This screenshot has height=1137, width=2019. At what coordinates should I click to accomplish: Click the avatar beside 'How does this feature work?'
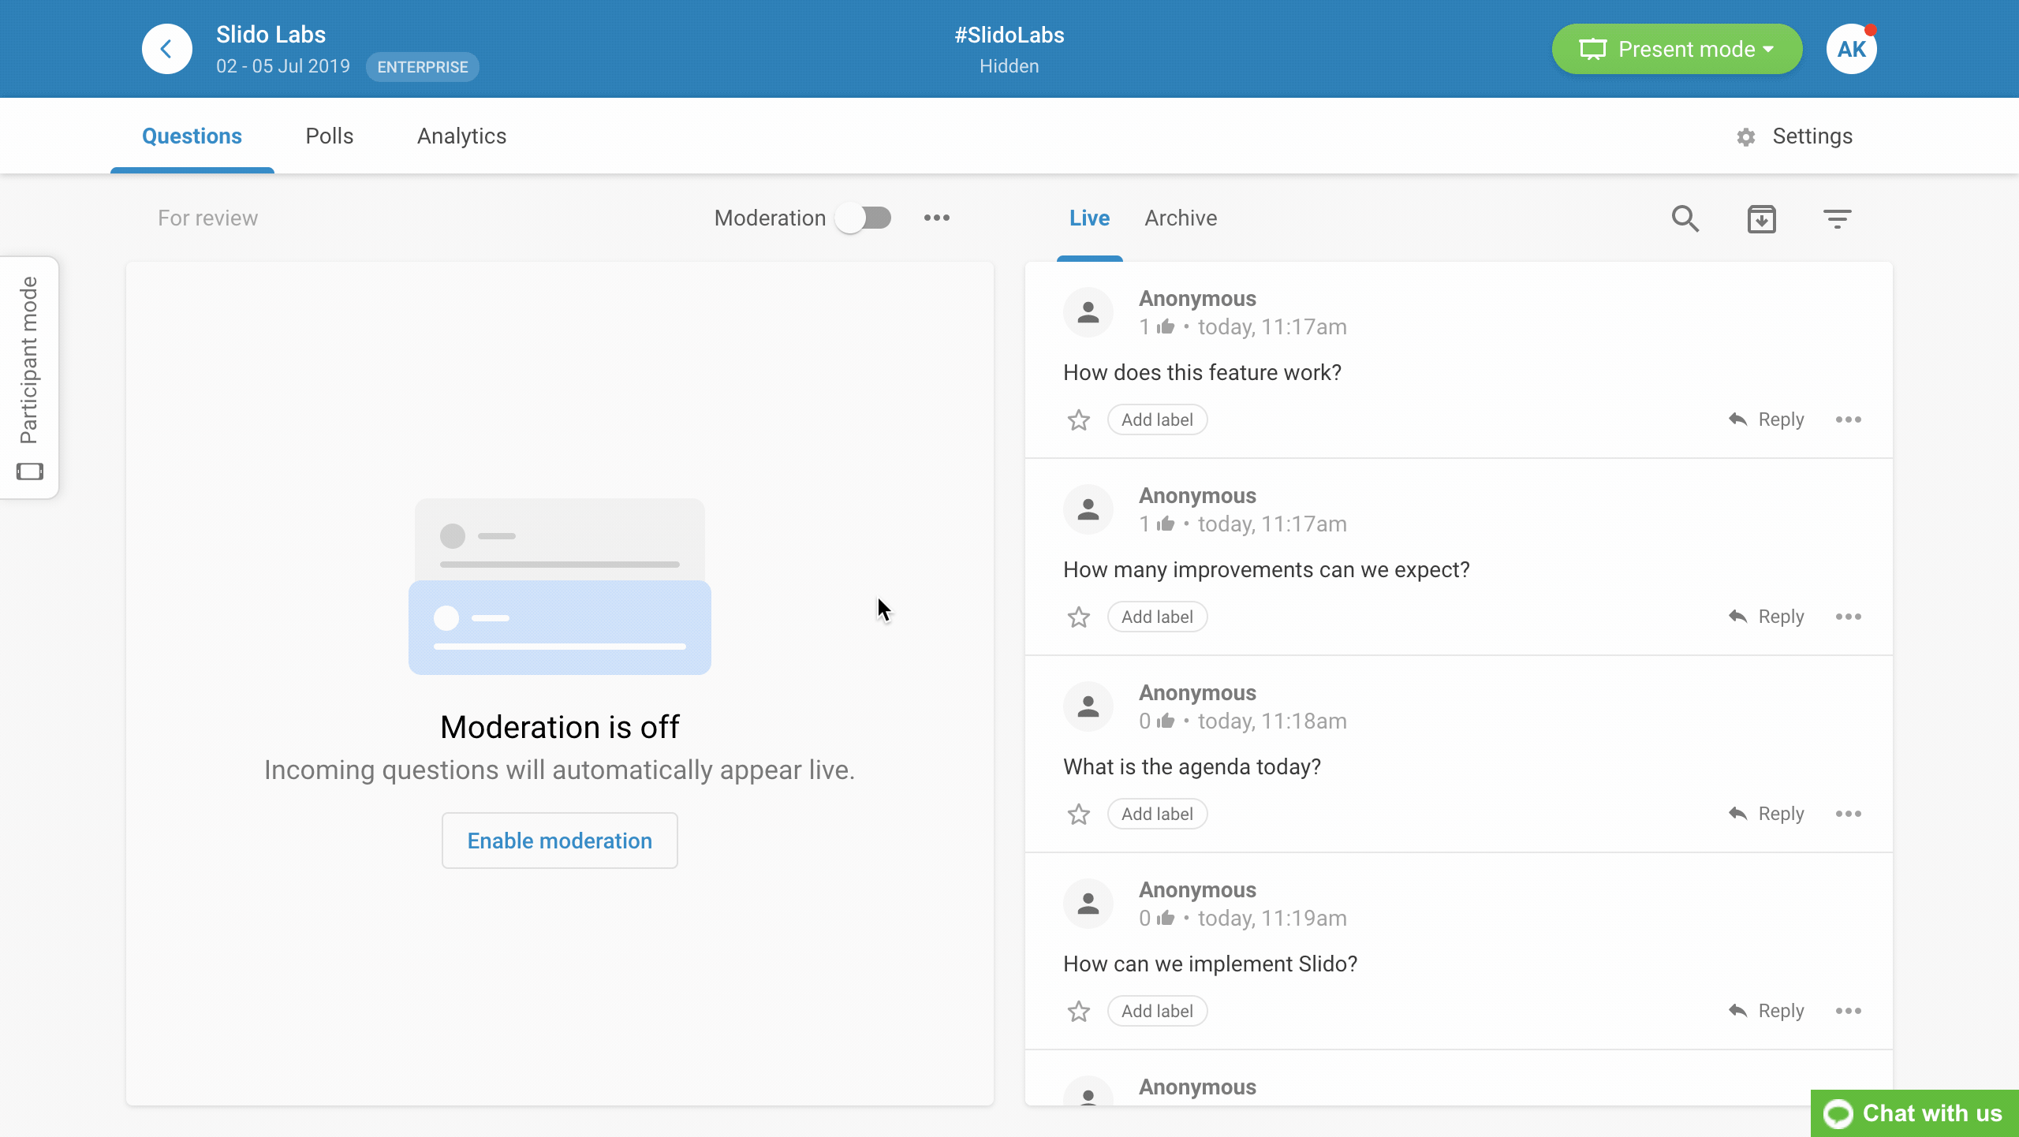pos(1088,312)
